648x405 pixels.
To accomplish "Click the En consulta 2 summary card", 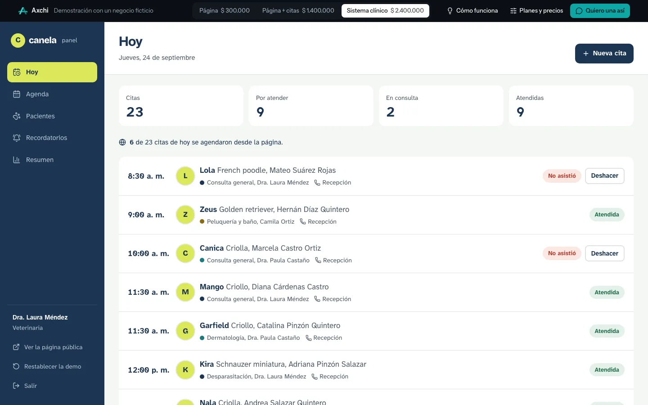I will point(441,106).
